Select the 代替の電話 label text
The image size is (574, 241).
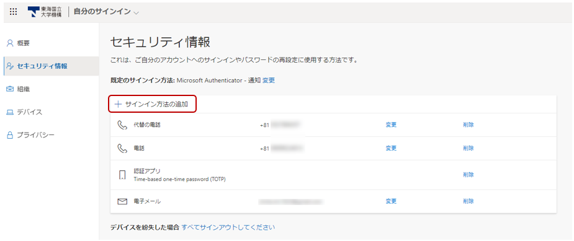pyautogui.click(x=147, y=125)
